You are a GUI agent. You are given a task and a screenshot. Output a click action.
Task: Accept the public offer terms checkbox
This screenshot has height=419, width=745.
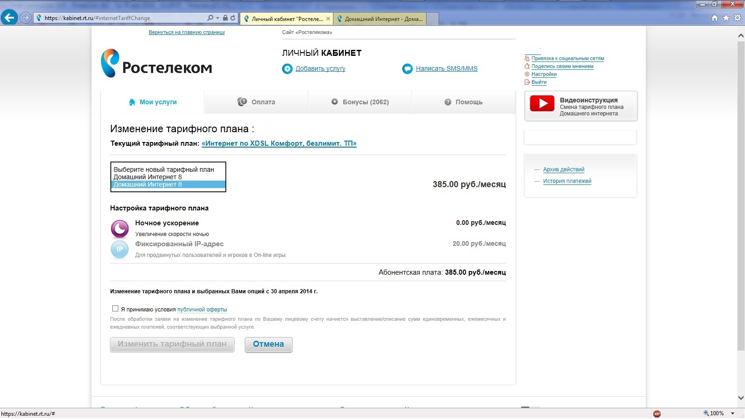[x=115, y=309]
